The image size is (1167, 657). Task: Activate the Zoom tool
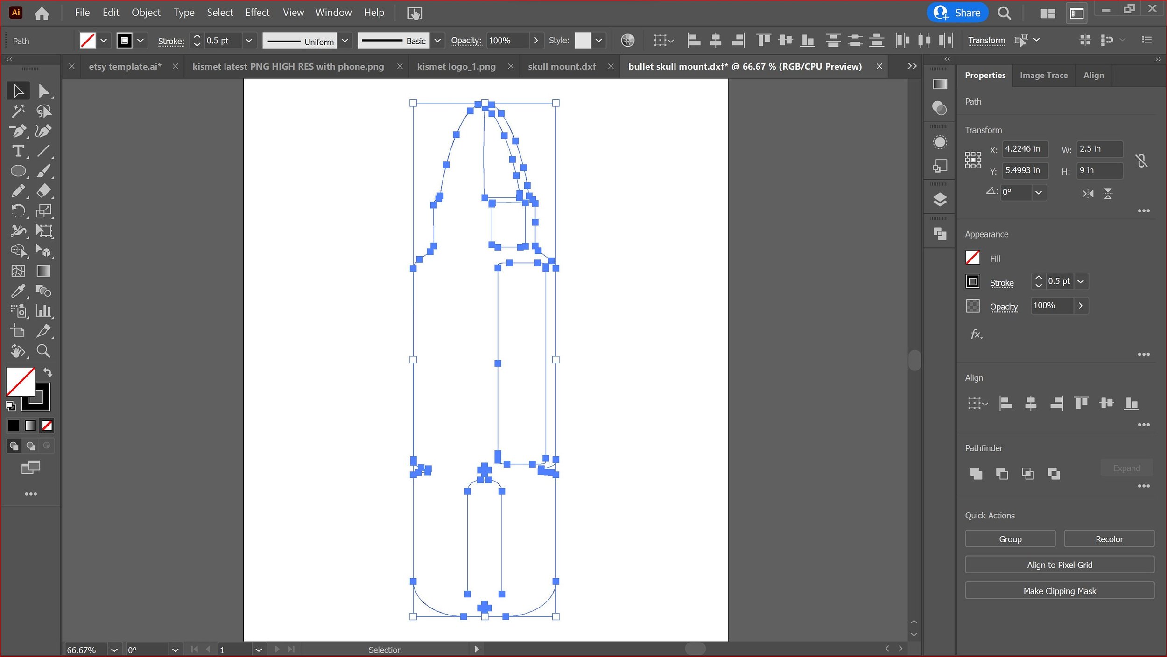pyautogui.click(x=43, y=351)
